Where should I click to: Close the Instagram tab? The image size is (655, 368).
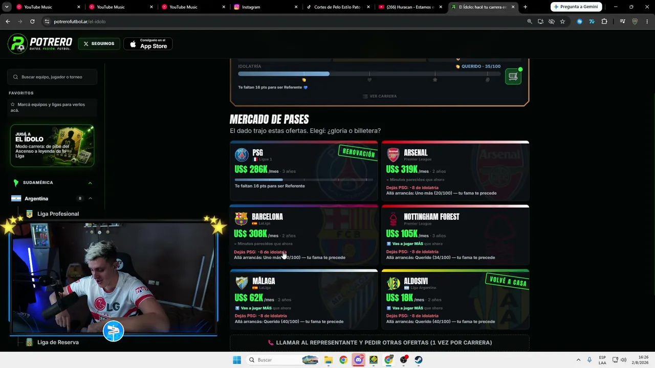[296, 7]
